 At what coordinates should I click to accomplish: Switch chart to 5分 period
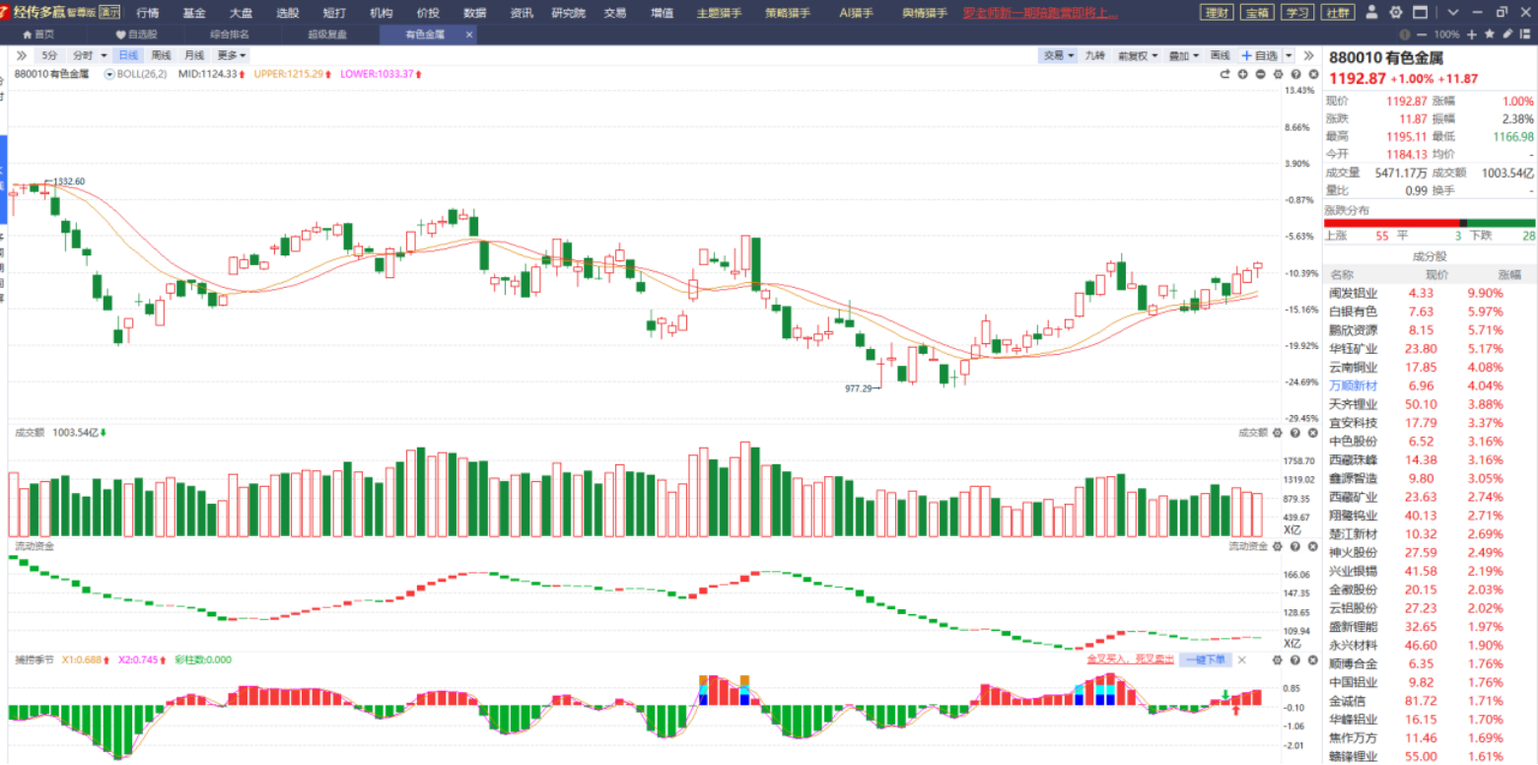click(49, 55)
